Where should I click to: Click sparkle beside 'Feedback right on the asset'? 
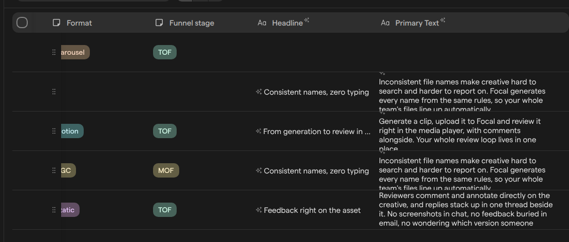coord(259,210)
